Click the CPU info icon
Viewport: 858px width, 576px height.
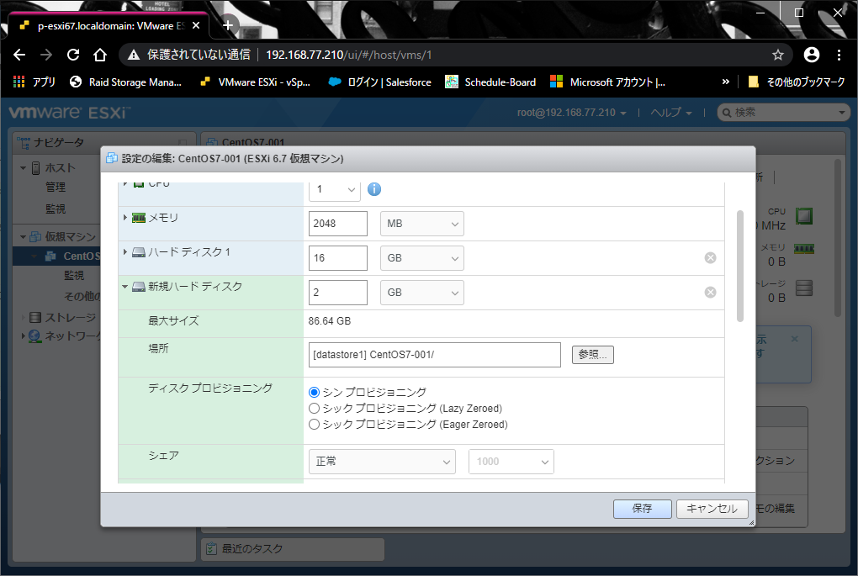coord(374,189)
